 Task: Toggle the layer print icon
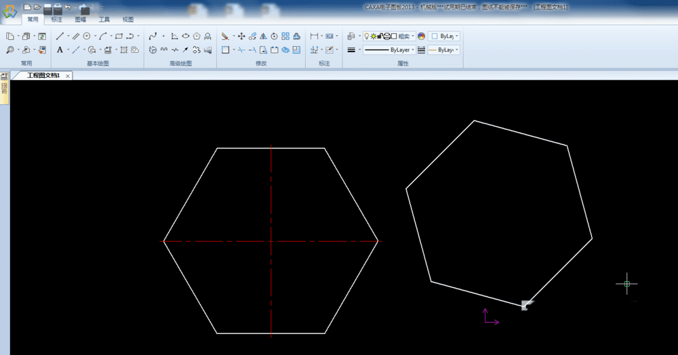386,36
